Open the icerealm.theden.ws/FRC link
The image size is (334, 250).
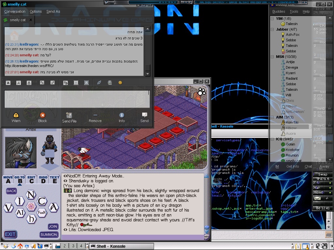click(x=29, y=66)
